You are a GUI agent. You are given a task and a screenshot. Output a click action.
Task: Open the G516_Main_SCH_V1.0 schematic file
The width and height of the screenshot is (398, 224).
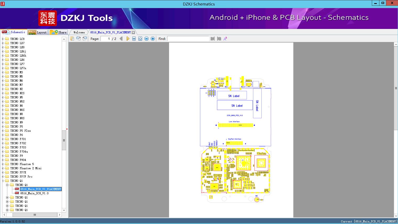coord(34,193)
